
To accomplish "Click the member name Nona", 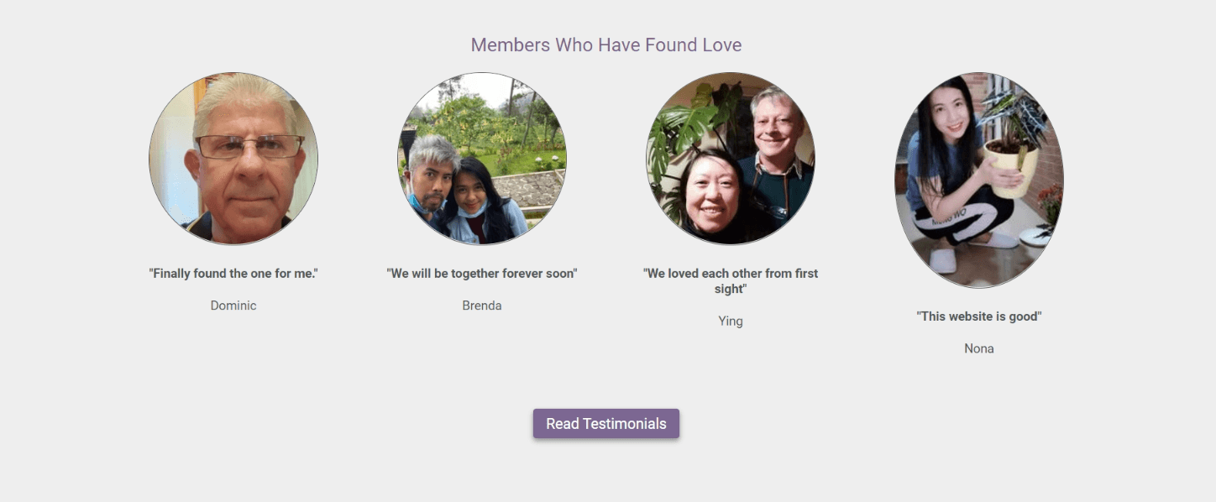I will click(979, 348).
